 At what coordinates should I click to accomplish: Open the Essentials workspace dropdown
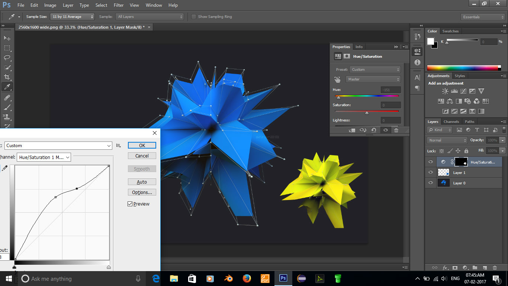tap(483, 17)
